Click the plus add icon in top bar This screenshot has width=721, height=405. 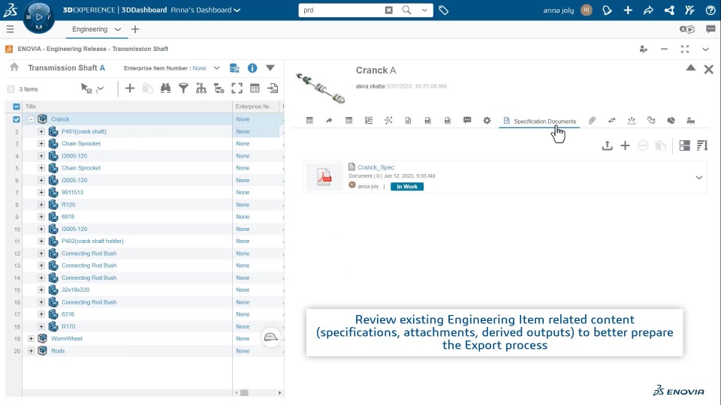tap(628, 10)
